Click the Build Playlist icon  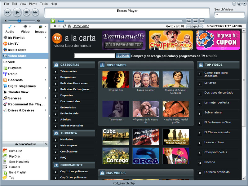pyautogui.click(x=5, y=172)
